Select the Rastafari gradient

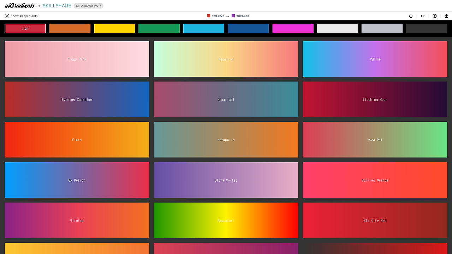point(226,220)
